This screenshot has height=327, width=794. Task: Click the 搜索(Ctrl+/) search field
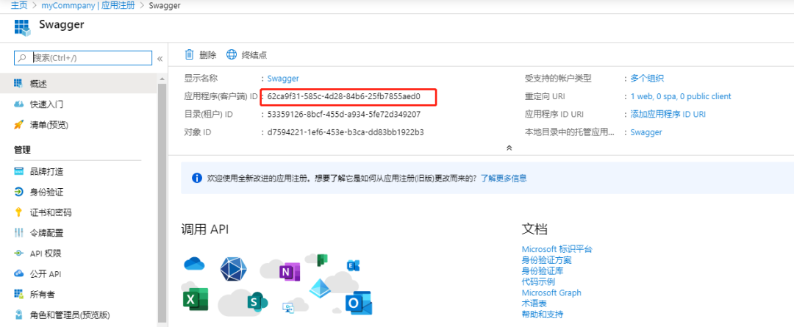[83, 58]
